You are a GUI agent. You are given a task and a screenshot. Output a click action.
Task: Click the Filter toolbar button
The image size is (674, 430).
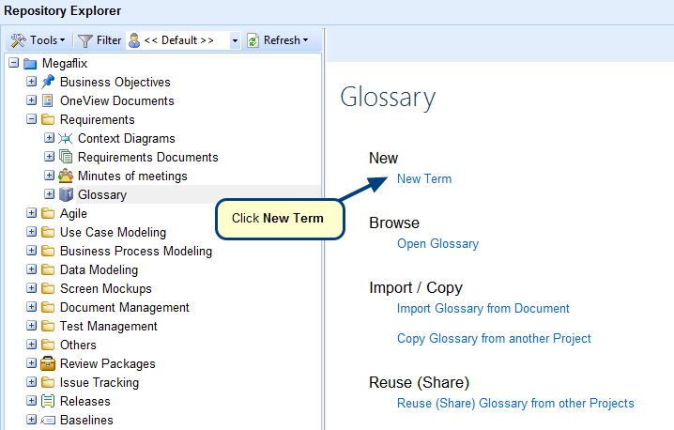(x=100, y=40)
